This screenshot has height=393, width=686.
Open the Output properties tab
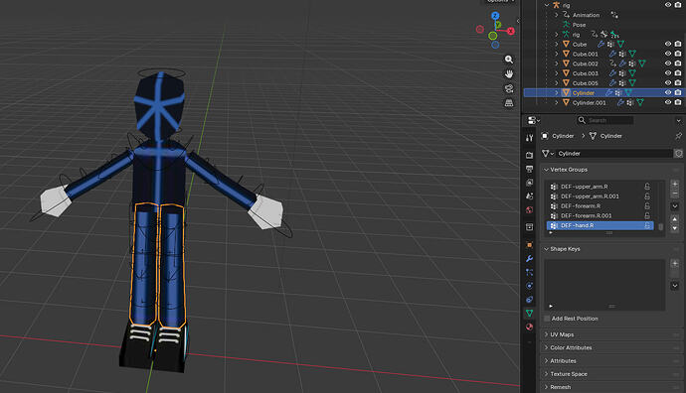(529, 169)
